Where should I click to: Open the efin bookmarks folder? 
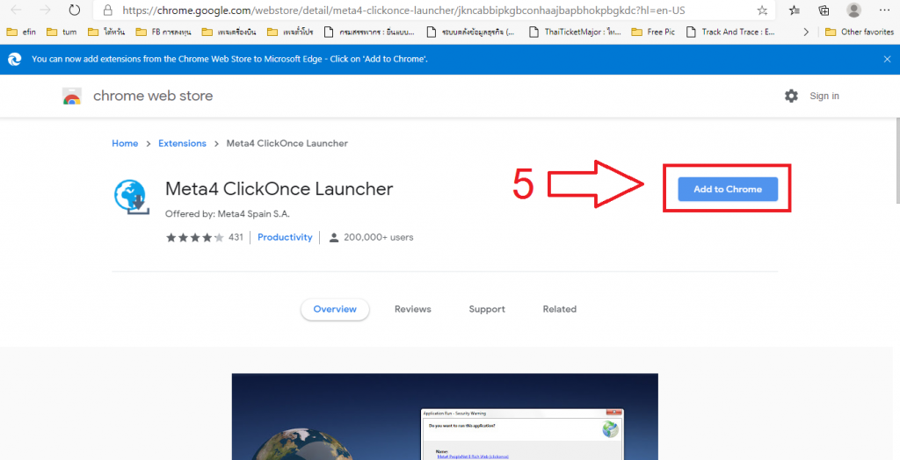[21, 32]
